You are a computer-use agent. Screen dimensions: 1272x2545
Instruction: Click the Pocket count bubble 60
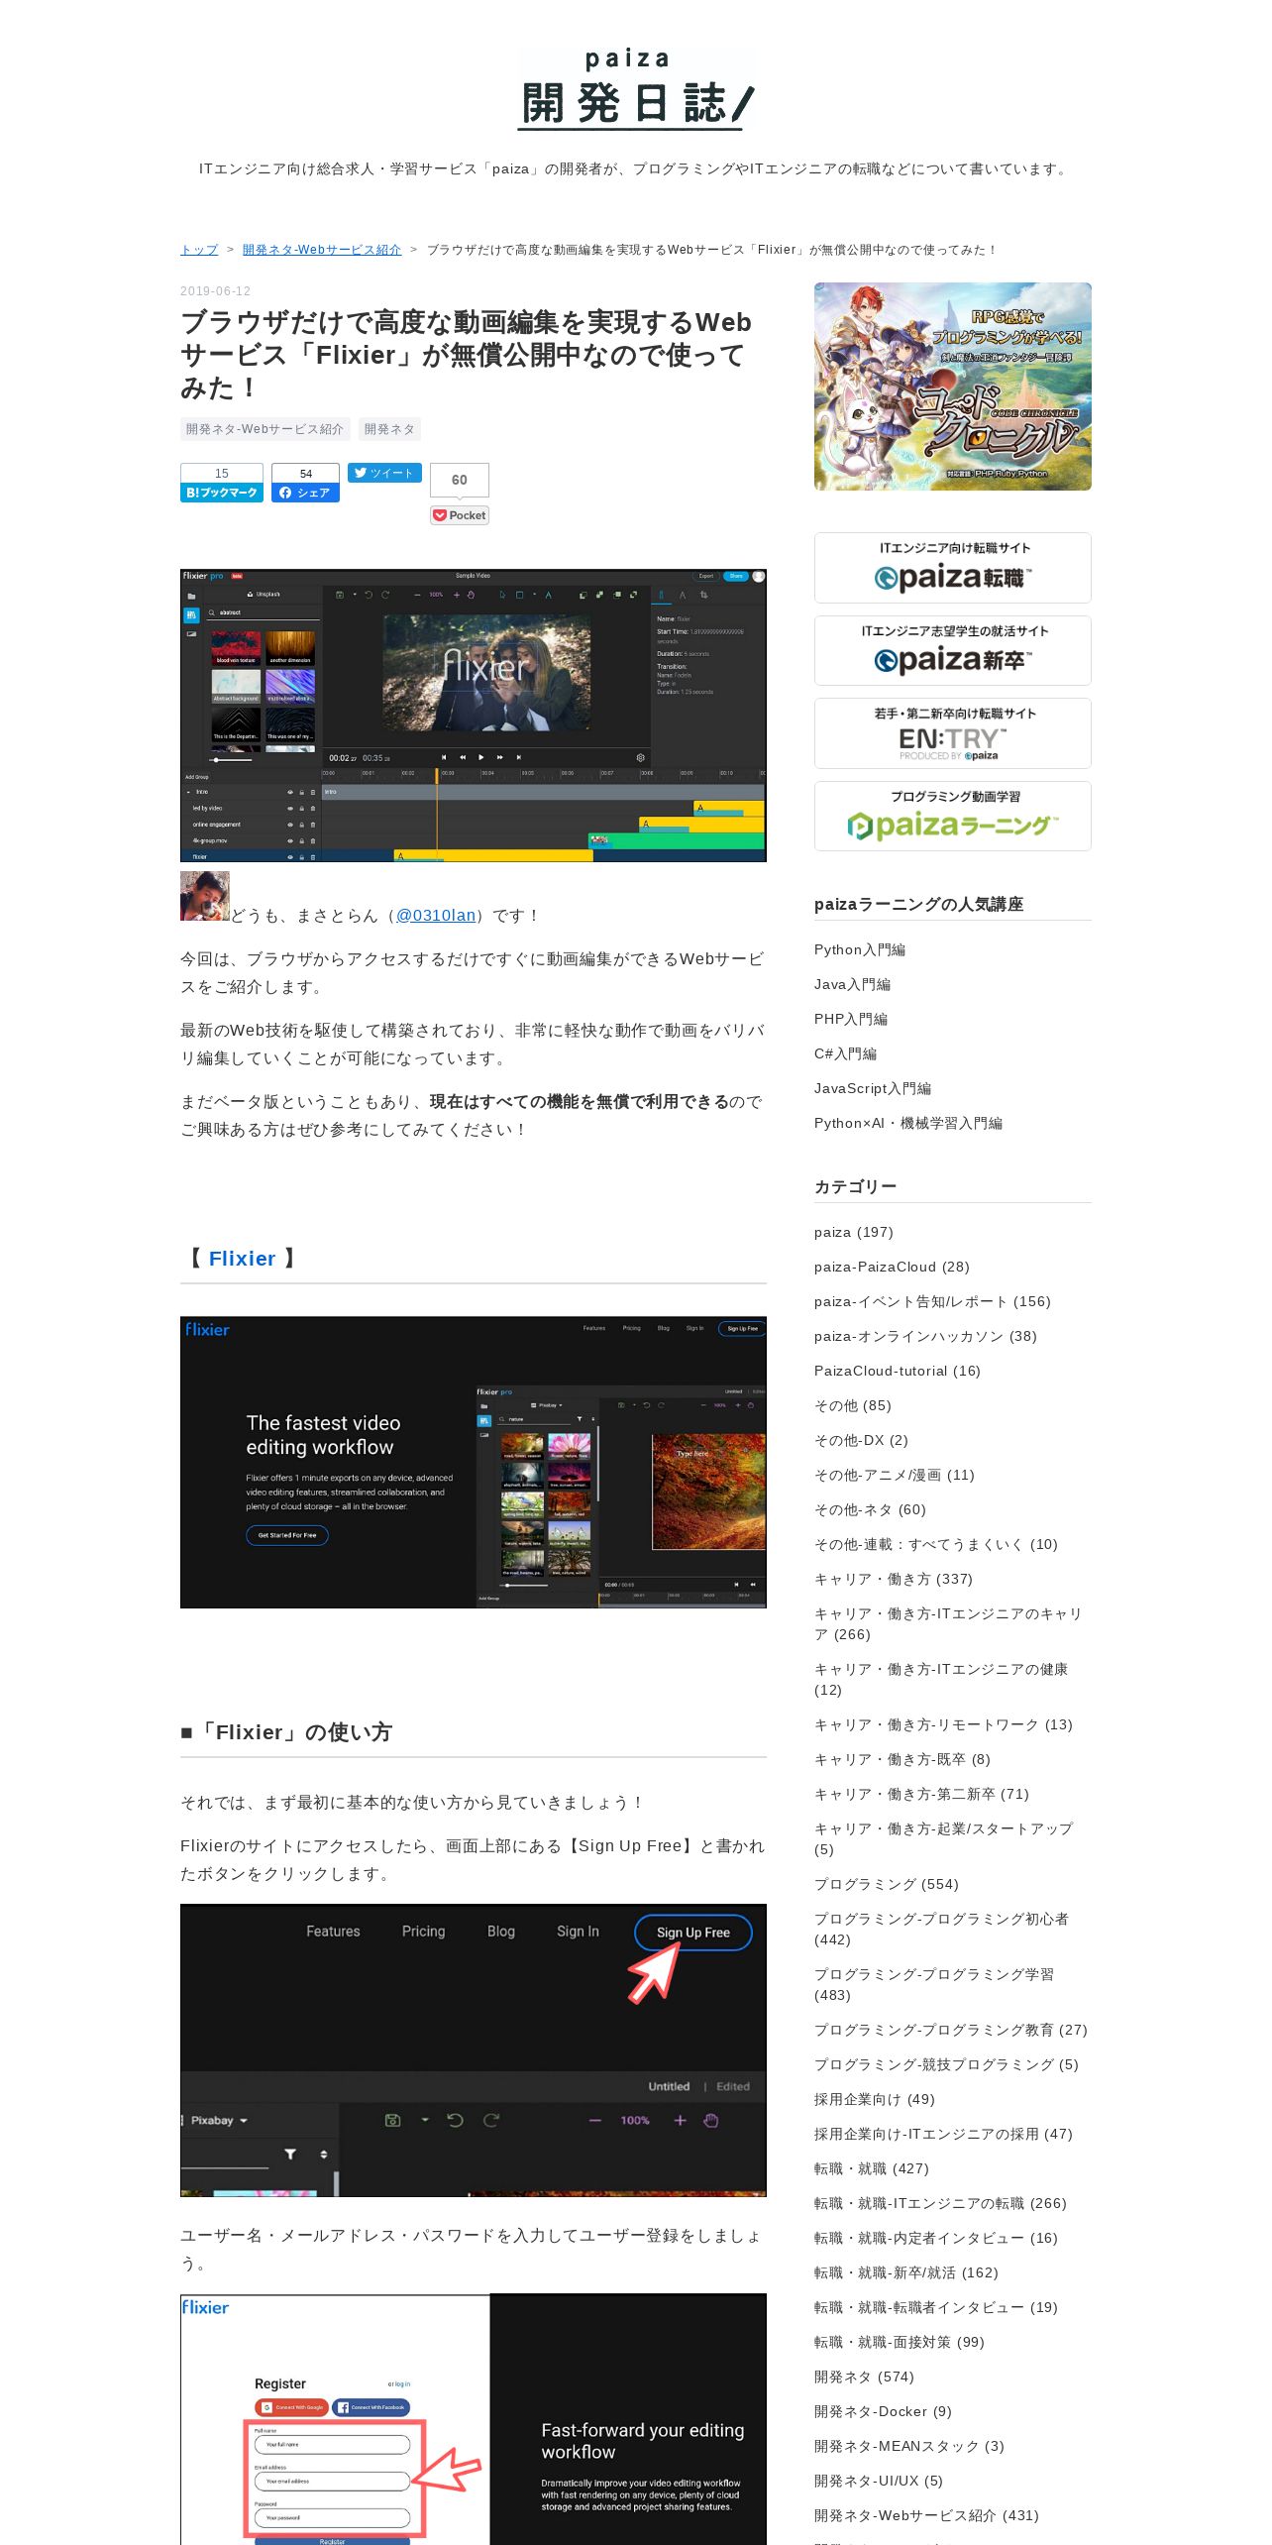(x=460, y=480)
